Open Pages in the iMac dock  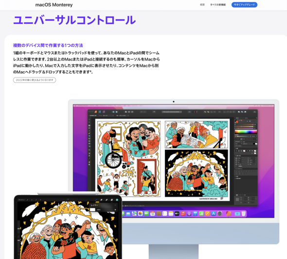(x=207, y=214)
